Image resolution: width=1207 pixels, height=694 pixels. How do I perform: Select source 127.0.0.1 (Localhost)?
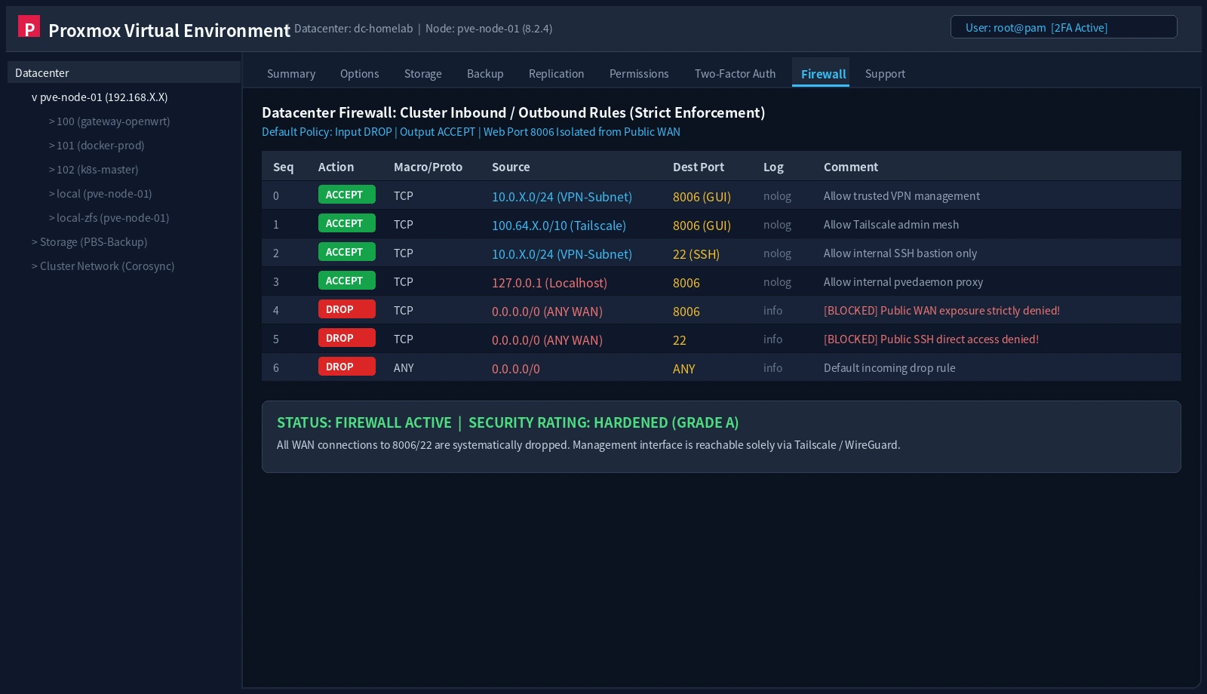tap(549, 282)
